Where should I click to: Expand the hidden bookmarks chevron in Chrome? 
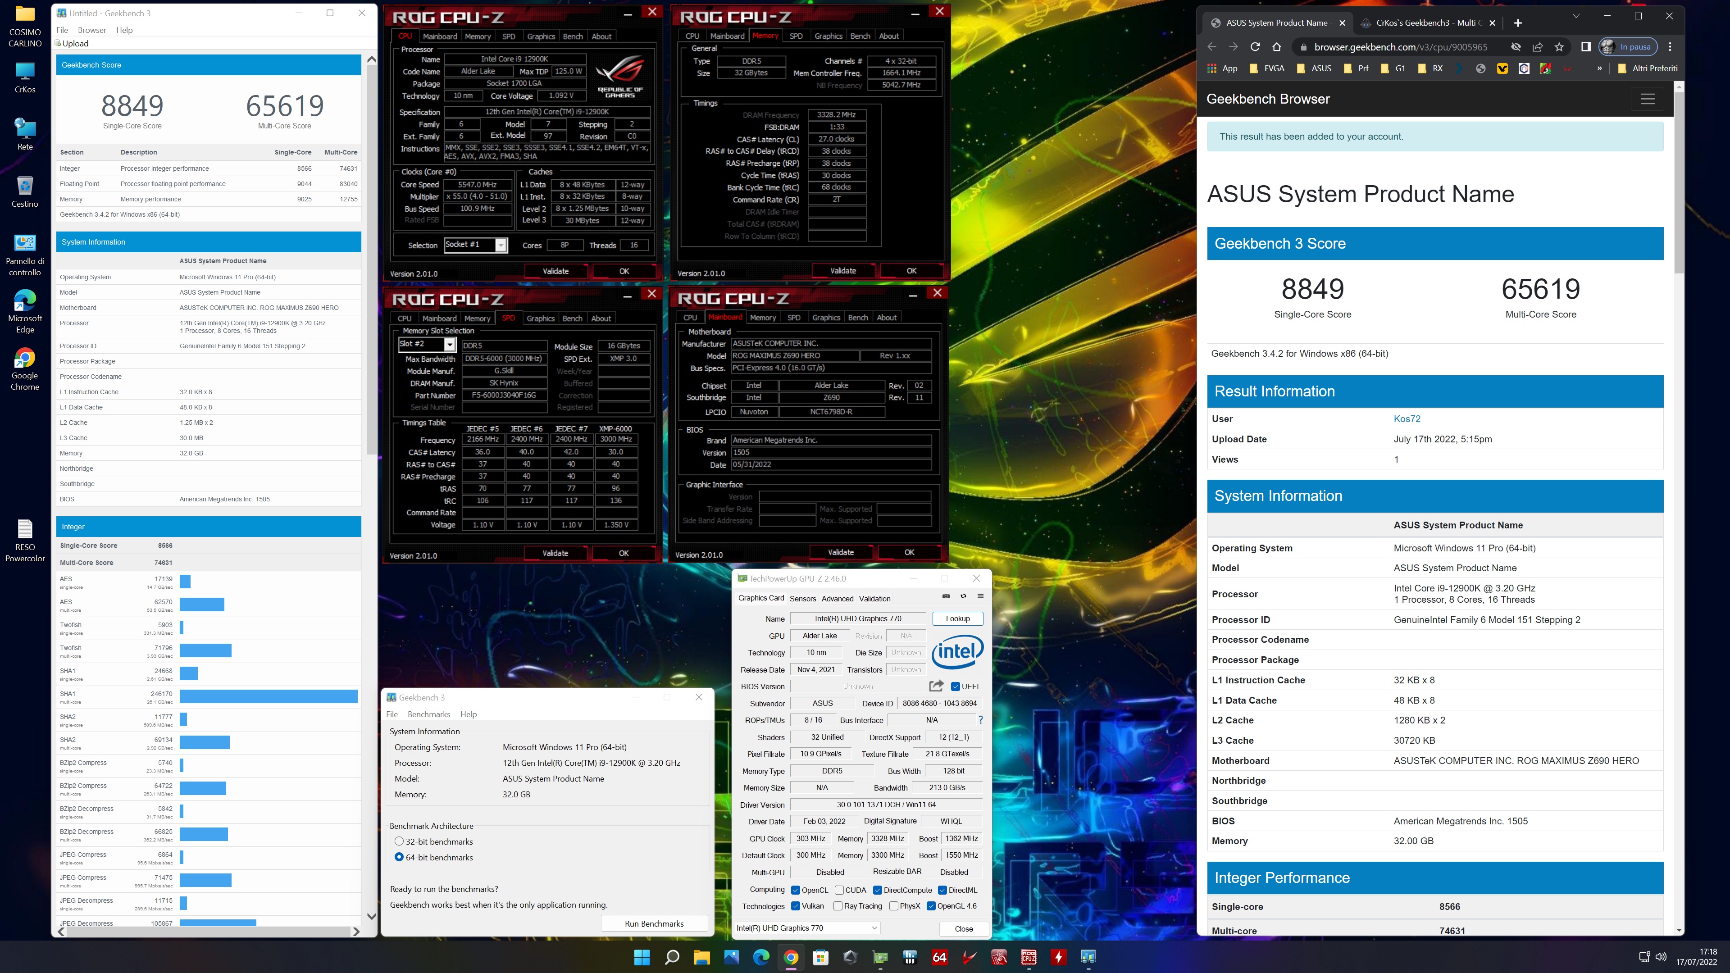tap(1599, 68)
